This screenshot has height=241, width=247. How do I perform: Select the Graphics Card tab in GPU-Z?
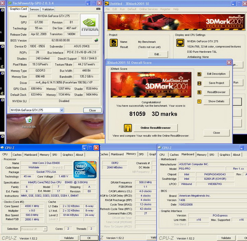point(18,9)
